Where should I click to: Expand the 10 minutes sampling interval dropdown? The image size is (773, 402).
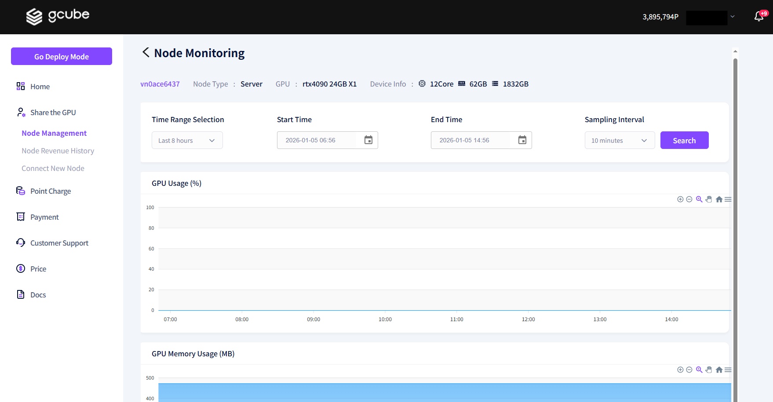tap(620, 141)
